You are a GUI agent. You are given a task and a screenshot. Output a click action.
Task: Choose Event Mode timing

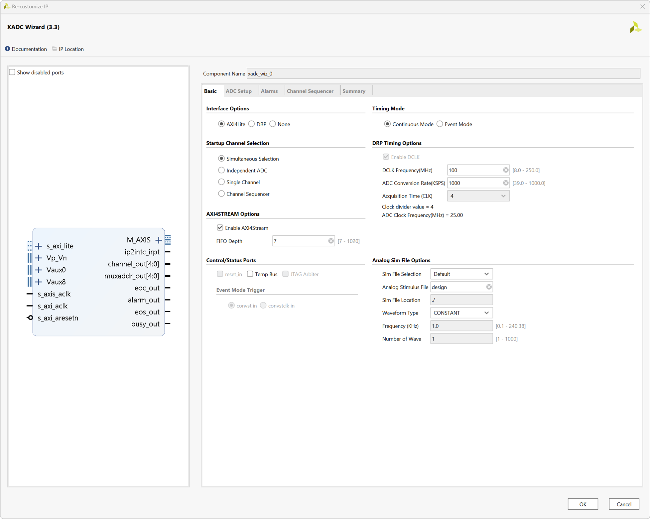[x=440, y=124]
